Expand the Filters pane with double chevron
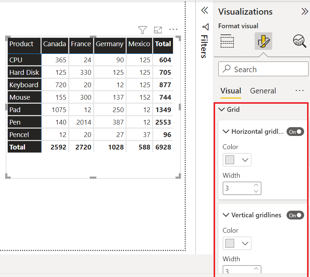 [x=204, y=10]
